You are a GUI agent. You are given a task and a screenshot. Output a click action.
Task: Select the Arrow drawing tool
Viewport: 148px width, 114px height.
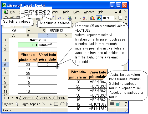click(50, 104)
